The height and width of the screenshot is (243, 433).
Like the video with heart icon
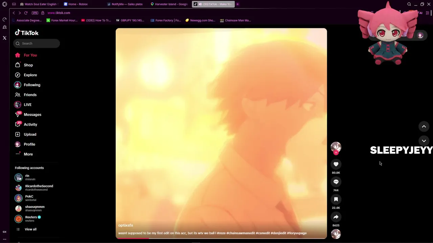point(336,164)
